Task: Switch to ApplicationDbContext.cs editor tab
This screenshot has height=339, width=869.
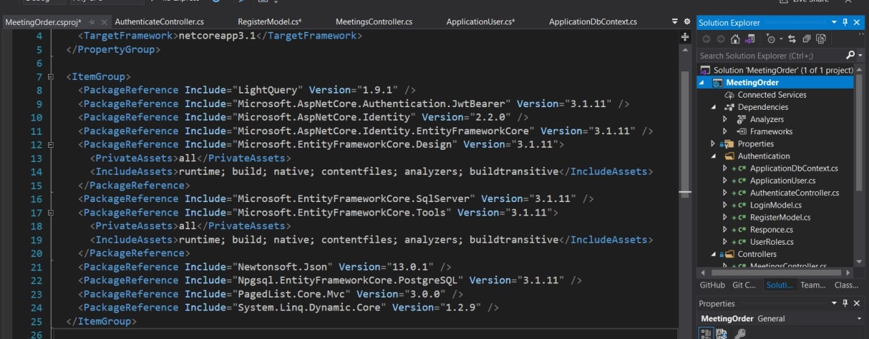Action: (x=593, y=22)
